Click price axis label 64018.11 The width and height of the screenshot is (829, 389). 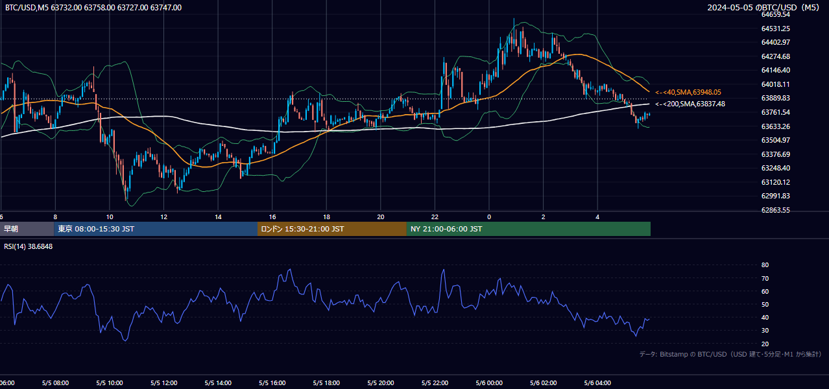click(775, 84)
